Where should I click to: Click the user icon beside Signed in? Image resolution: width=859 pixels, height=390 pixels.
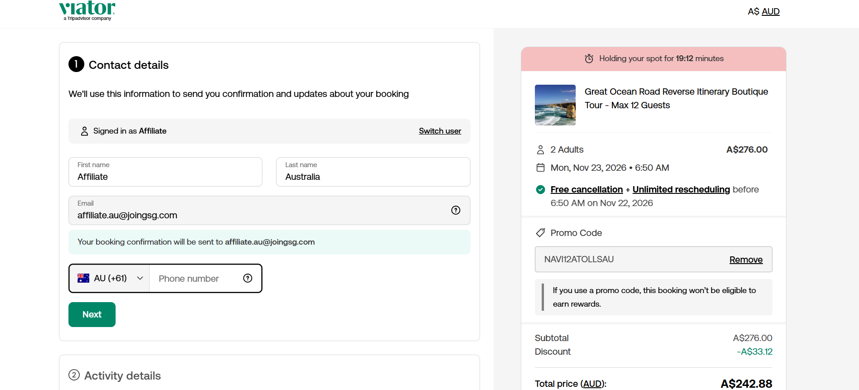(84, 131)
